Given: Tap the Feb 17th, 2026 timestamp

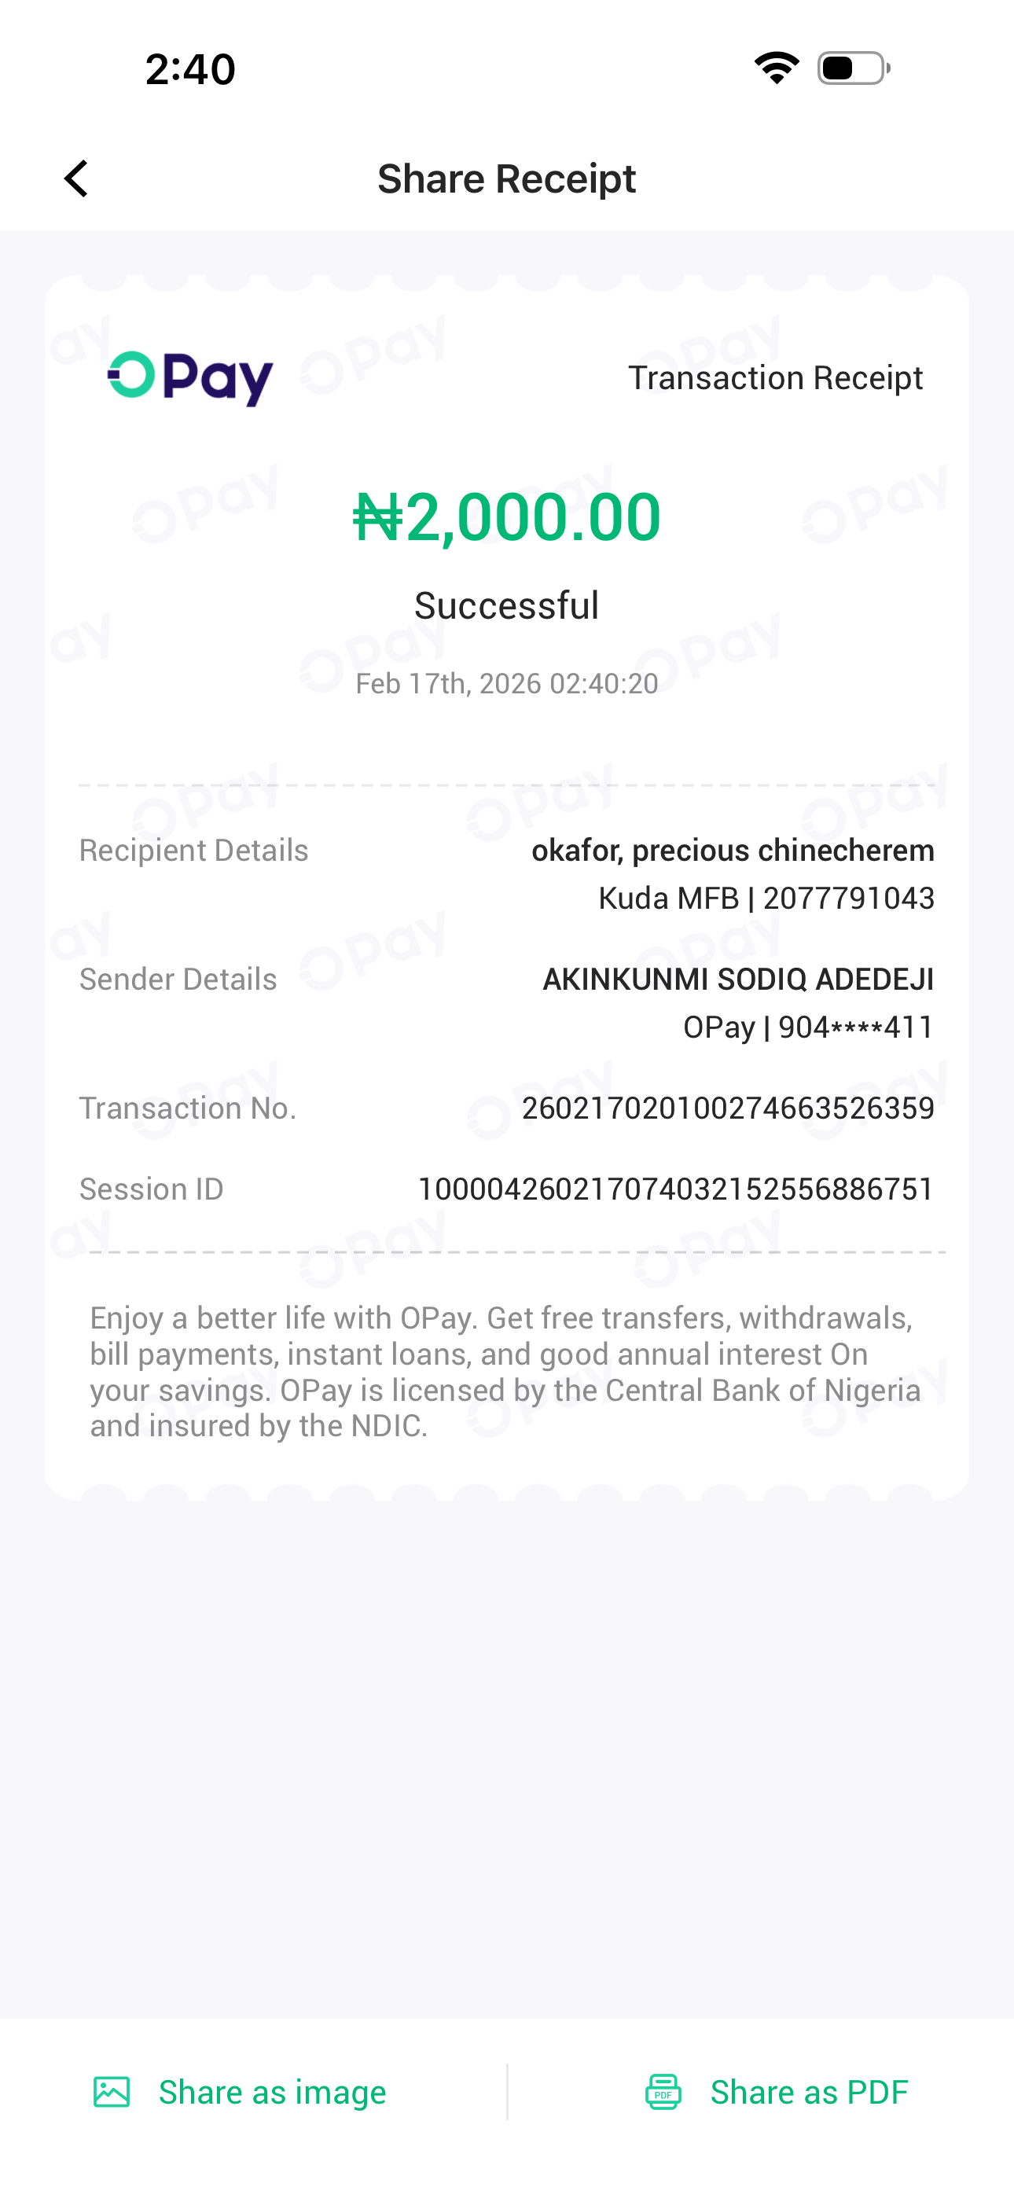Looking at the screenshot, I should point(506,683).
